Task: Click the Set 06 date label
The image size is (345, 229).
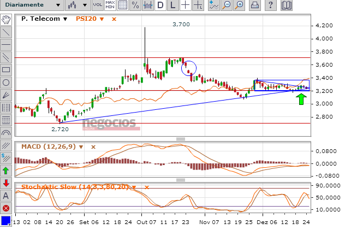Action: [x=89, y=222]
